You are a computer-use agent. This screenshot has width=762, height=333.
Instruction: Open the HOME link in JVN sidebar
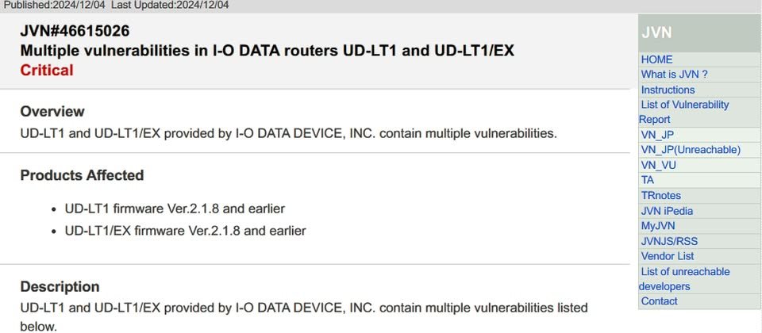(x=656, y=59)
